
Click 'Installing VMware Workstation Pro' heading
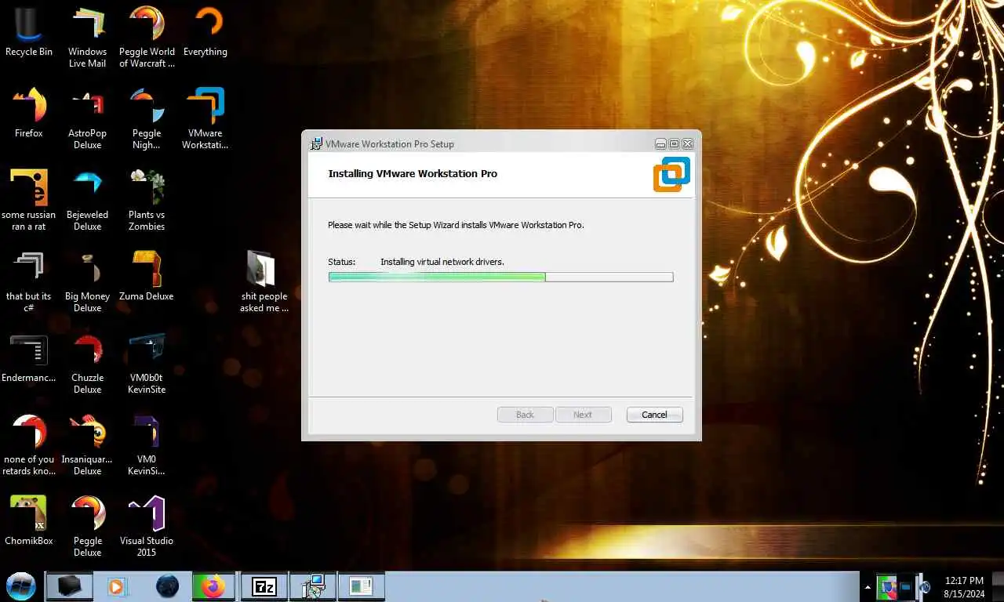click(x=413, y=173)
